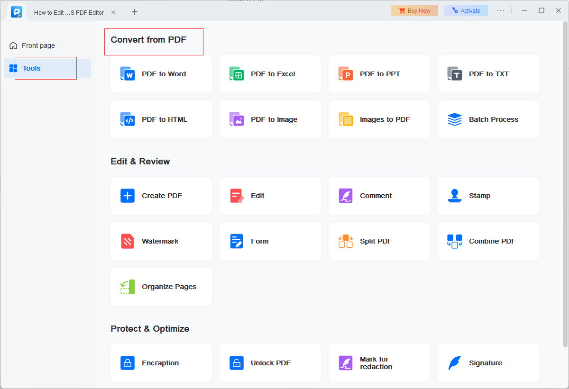Viewport: 569px width, 389px height.
Task: Click the green Organize Pages icon
Action: tap(128, 287)
